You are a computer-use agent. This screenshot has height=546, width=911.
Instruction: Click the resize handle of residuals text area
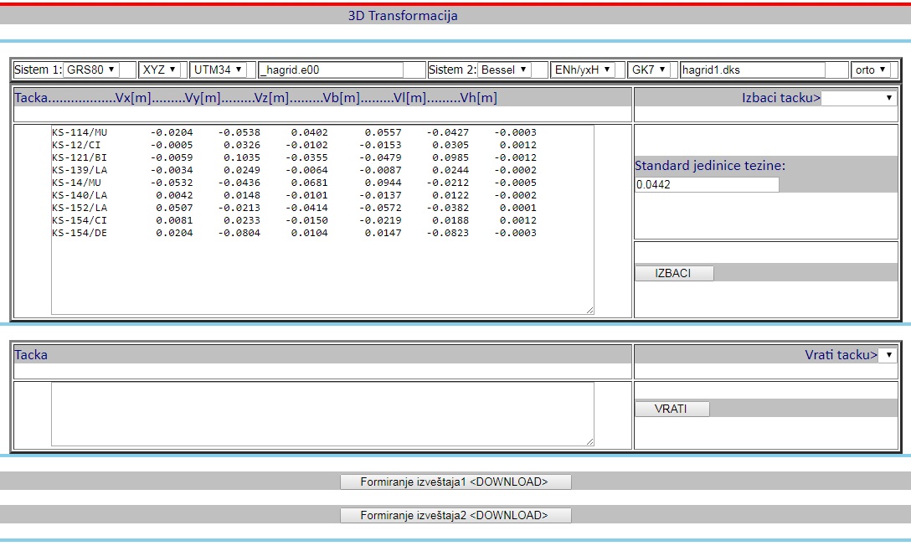pos(589,310)
